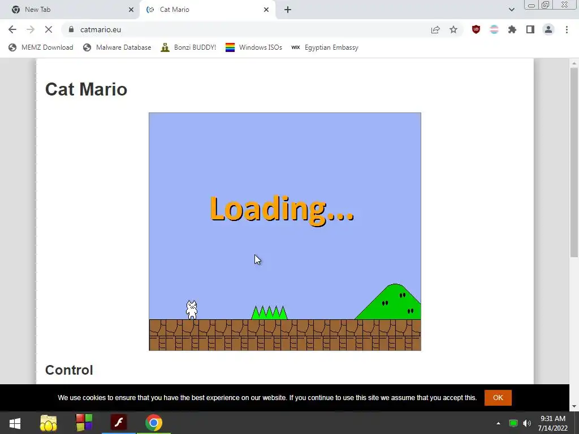
Task: Close the New Tab tab
Action: (x=131, y=10)
